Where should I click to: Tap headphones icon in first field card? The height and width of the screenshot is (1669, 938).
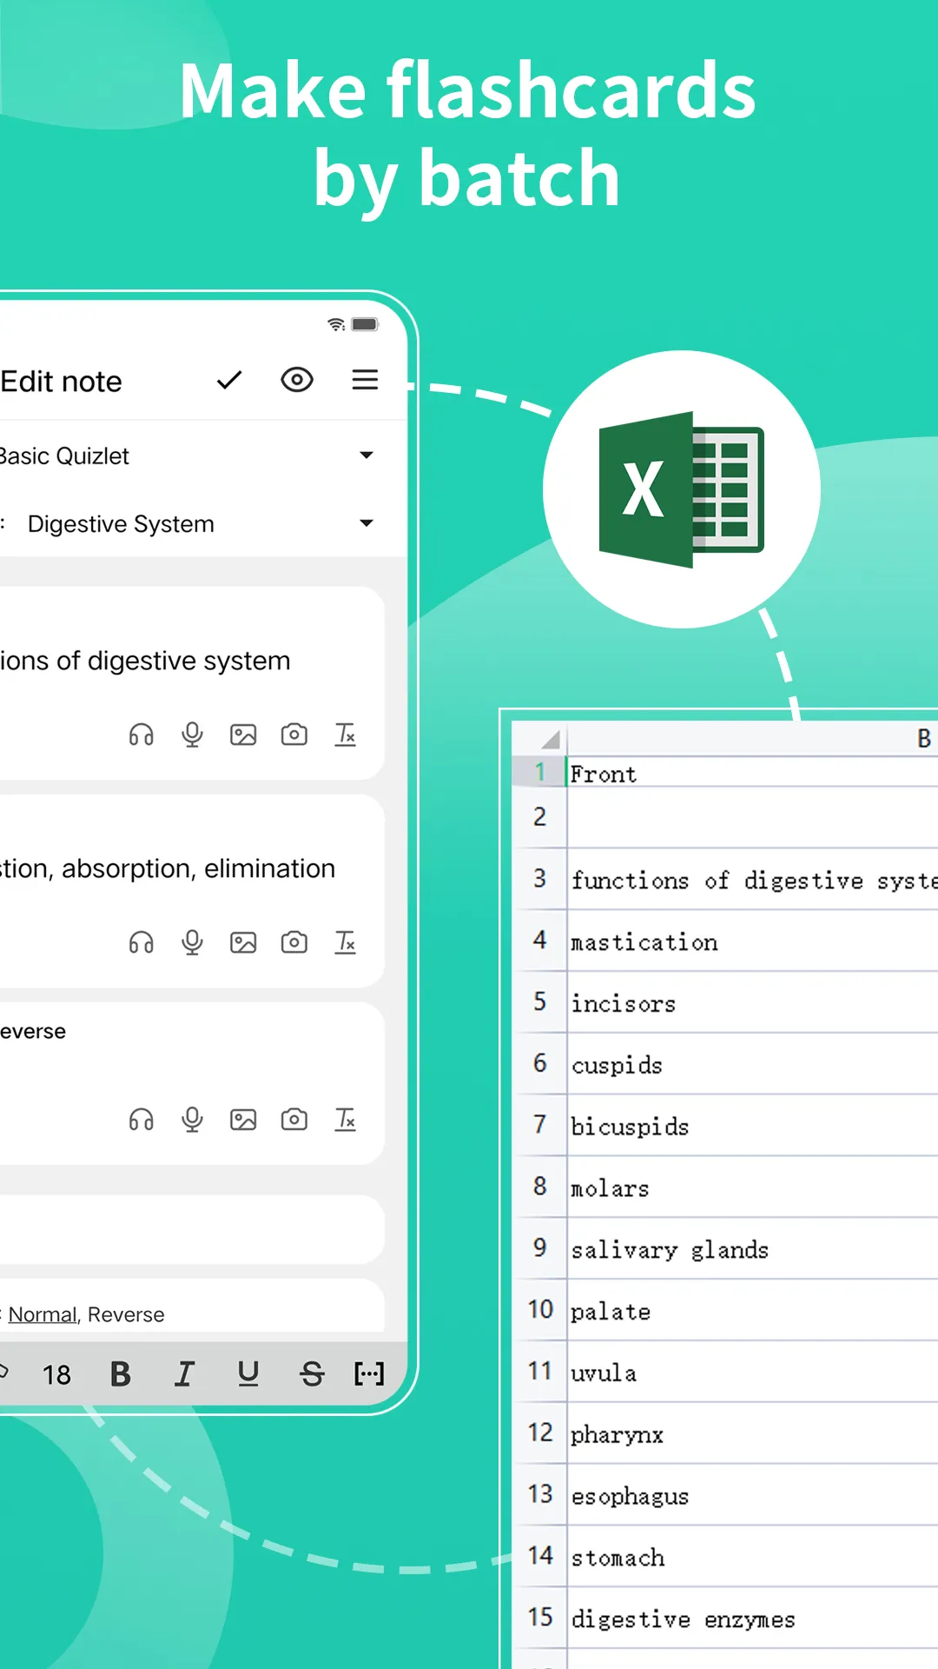(142, 735)
